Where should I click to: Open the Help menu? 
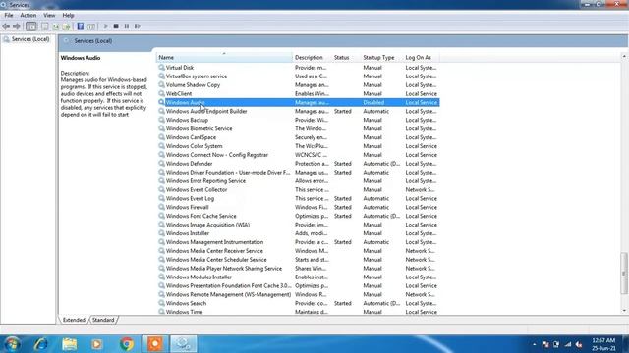coord(68,16)
